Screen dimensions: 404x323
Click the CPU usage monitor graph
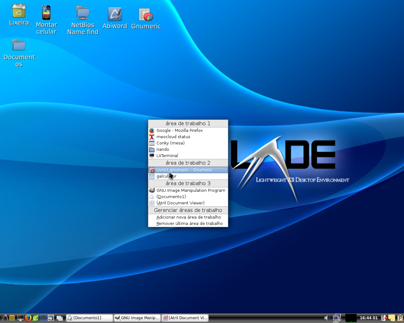(x=351, y=318)
